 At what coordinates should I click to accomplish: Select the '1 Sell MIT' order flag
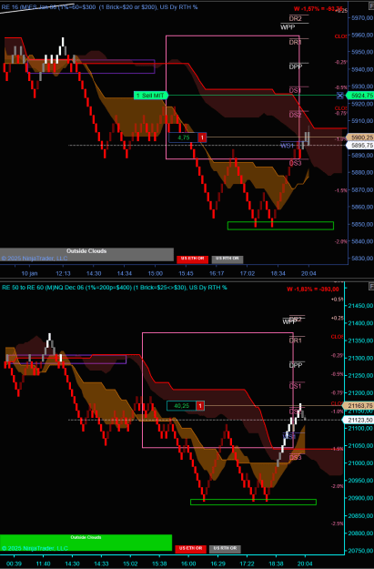pos(150,96)
